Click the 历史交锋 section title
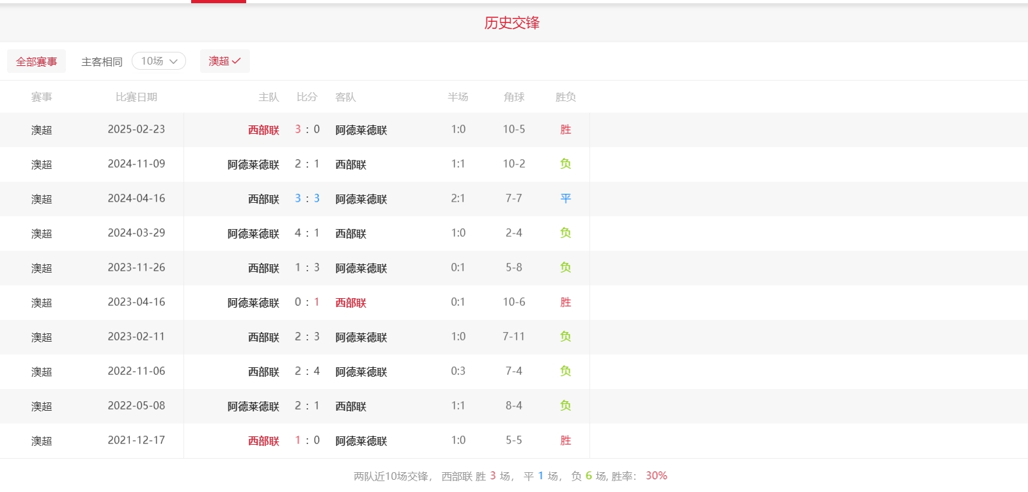Viewport: 1028px width, 492px height. pyautogui.click(x=511, y=23)
